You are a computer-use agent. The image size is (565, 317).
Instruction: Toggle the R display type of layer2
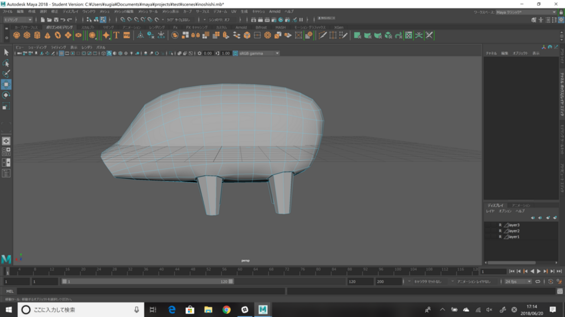500,231
